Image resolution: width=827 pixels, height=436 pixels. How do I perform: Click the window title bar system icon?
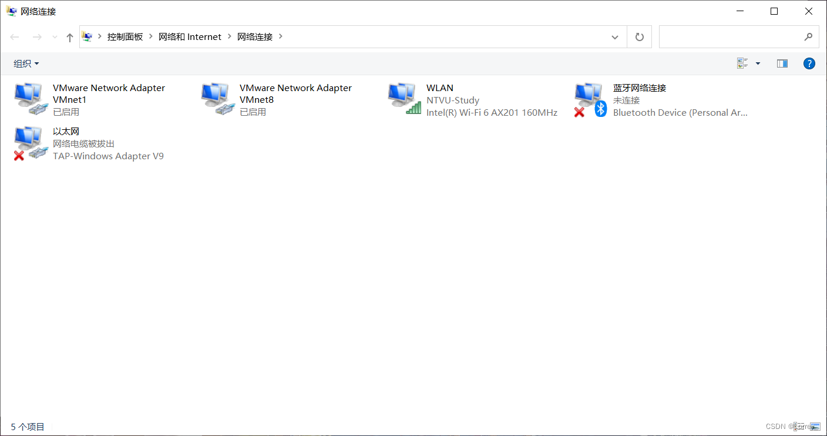(x=11, y=11)
